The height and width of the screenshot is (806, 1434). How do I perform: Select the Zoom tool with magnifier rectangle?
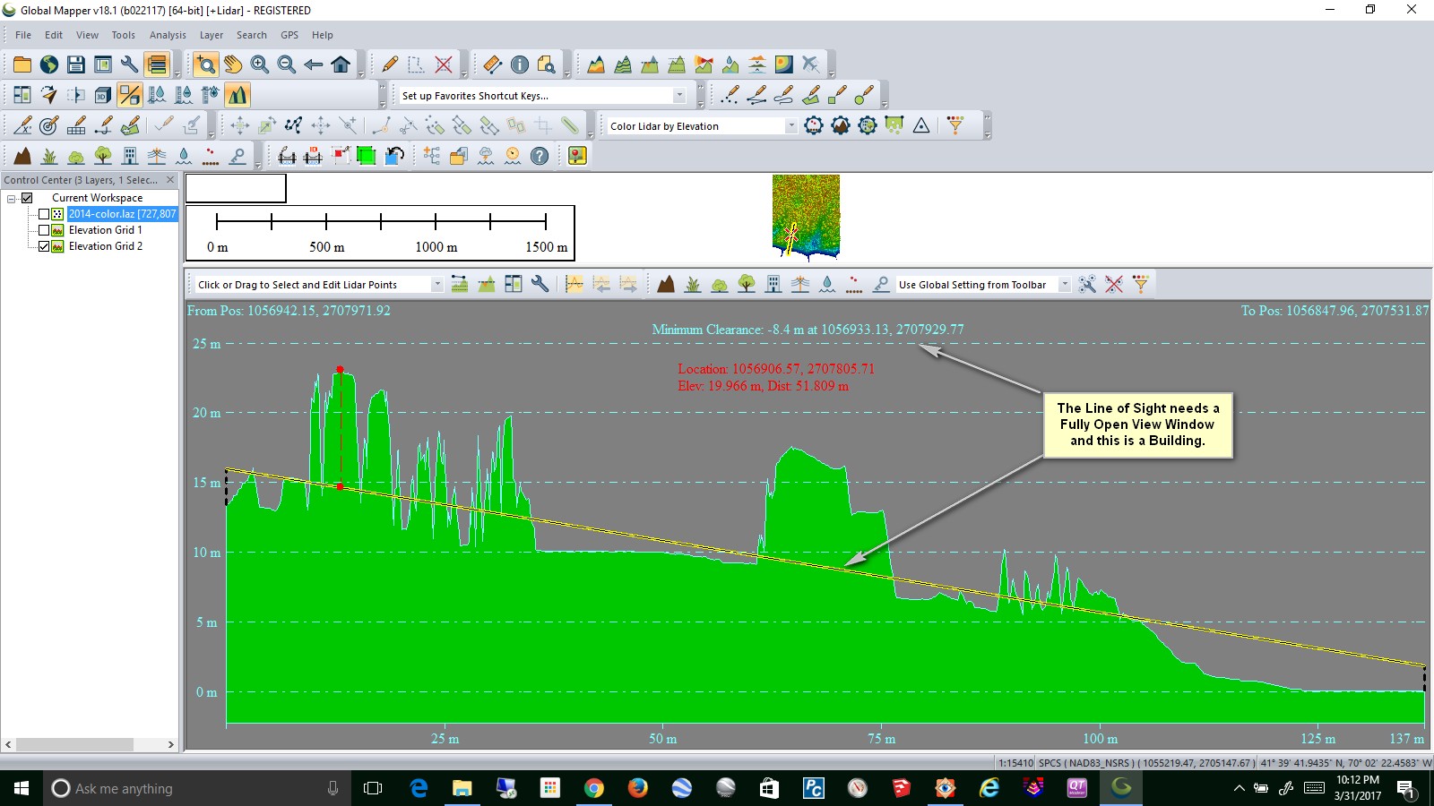click(x=206, y=64)
